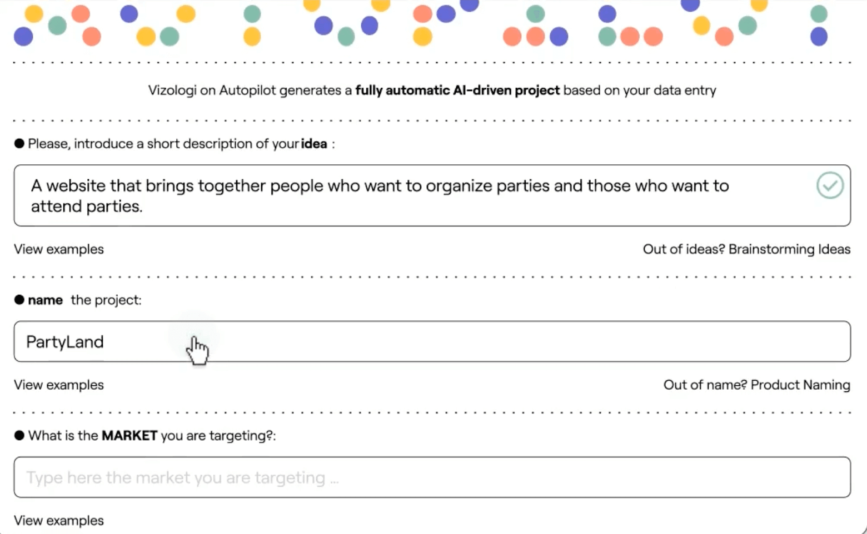
Task: Click the rightmost green dot in banner
Action: (819, 13)
